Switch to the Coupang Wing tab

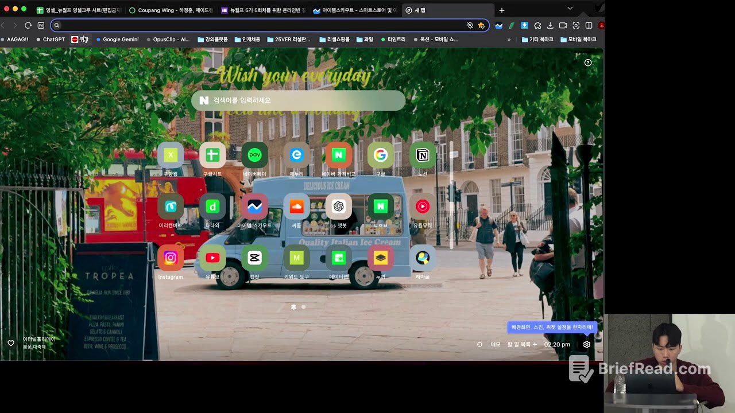pos(171,10)
